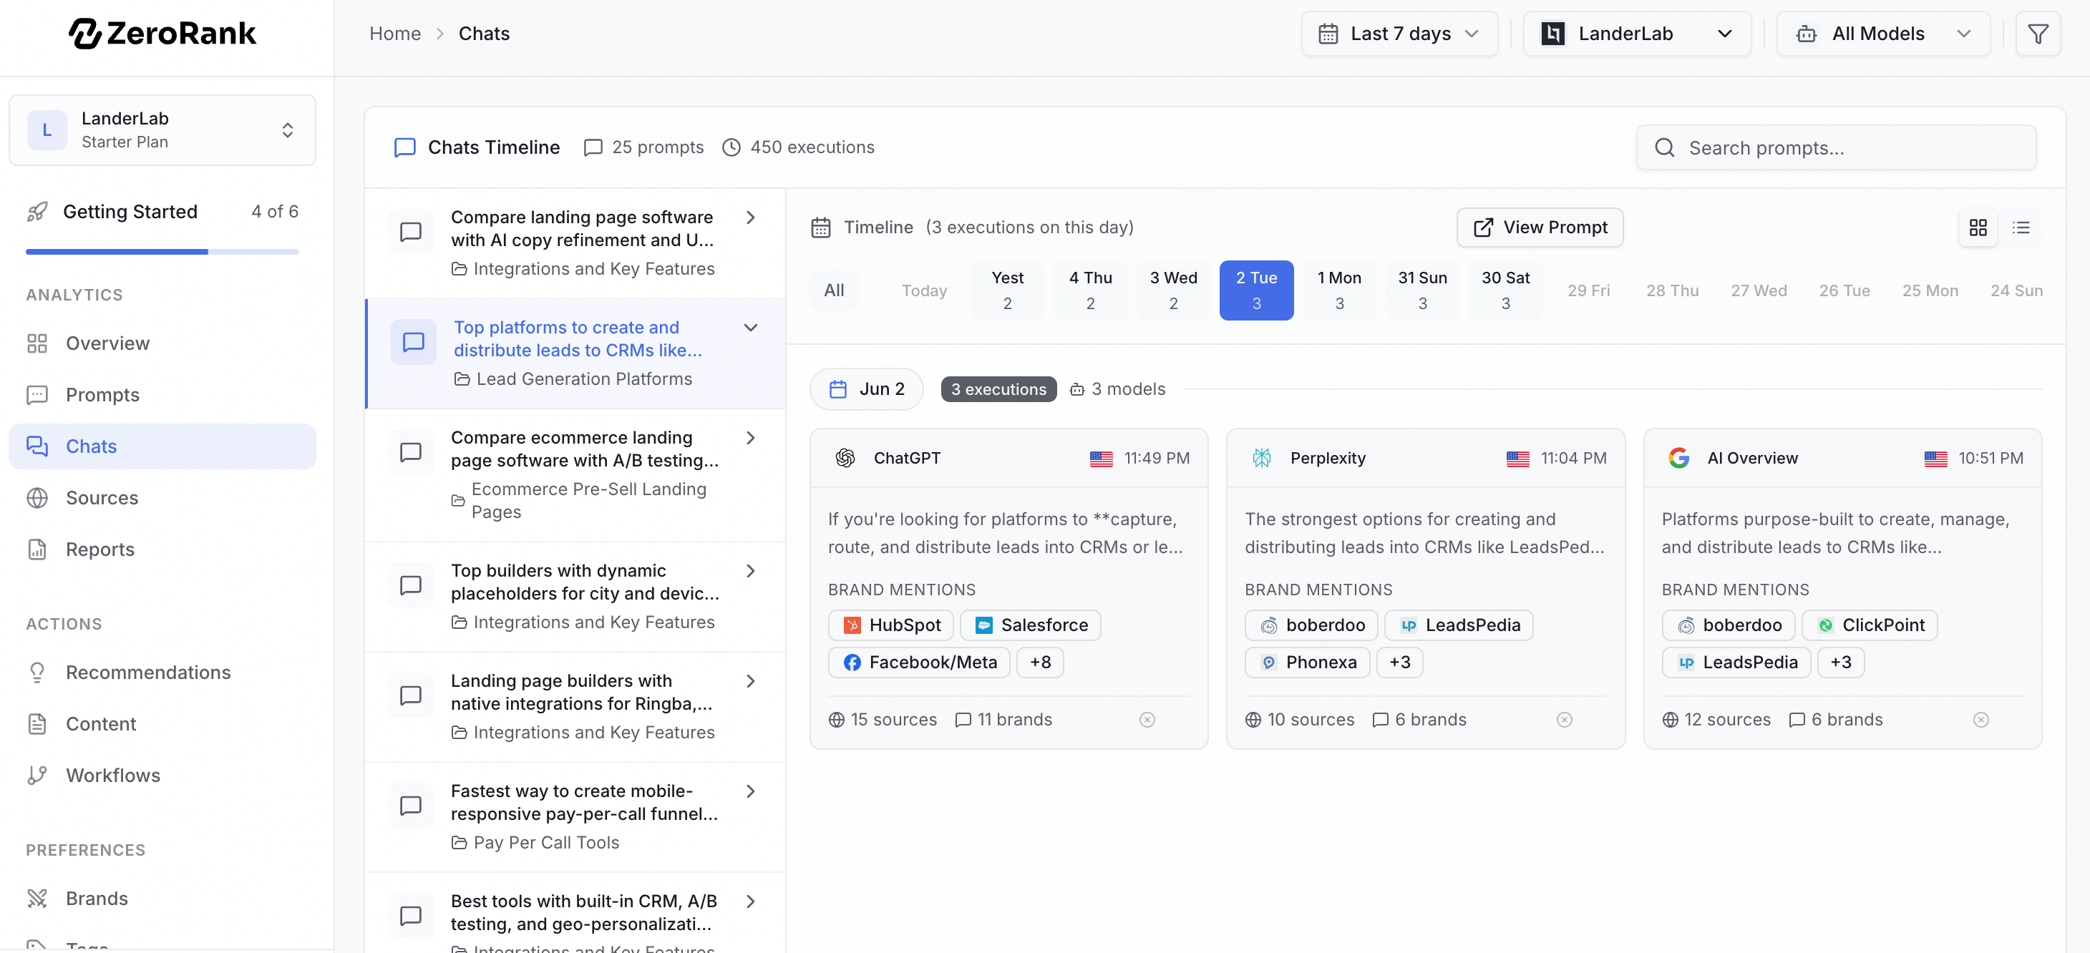Click the Chats Timeline chat icon
The height and width of the screenshot is (953, 2090).
(x=405, y=147)
